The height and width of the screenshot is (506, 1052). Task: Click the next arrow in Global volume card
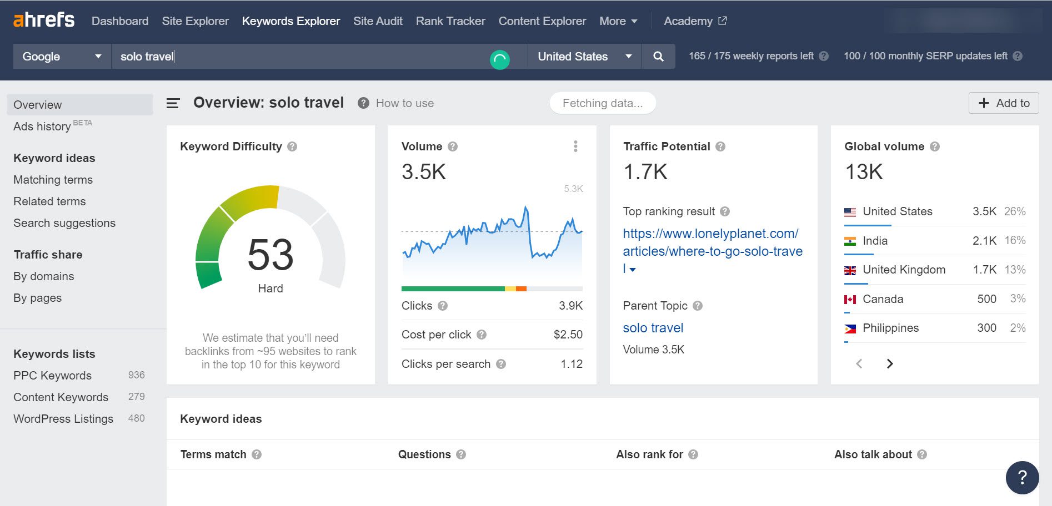tap(890, 363)
